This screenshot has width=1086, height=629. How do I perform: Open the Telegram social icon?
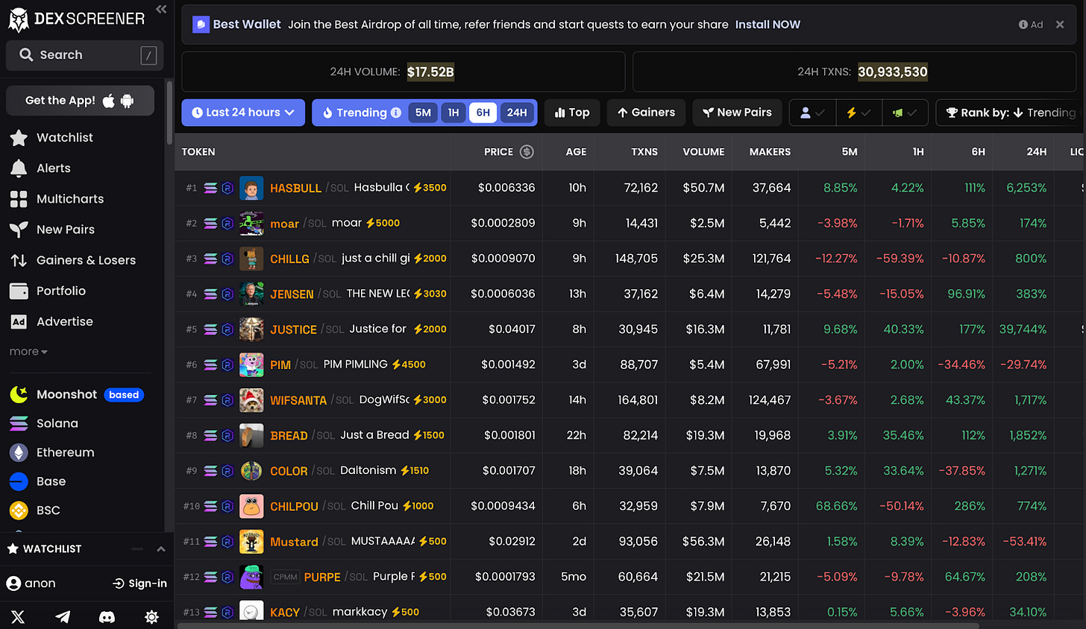[x=63, y=616]
